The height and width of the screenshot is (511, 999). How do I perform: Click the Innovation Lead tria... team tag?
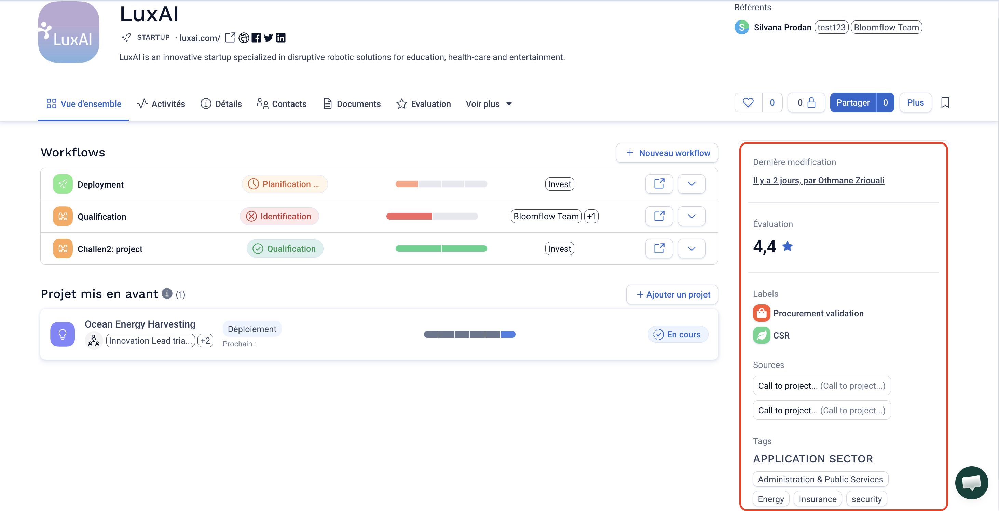(x=150, y=341)
